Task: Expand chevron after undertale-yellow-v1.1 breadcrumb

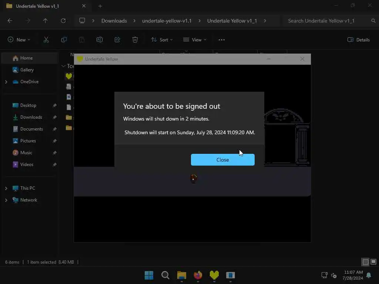Action: pyautogui.click(x=199, y=21)
